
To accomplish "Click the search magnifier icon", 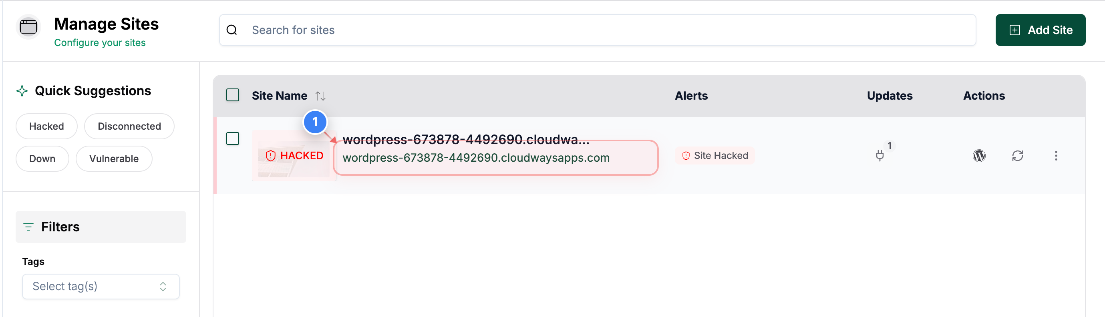I will [231, 30].
